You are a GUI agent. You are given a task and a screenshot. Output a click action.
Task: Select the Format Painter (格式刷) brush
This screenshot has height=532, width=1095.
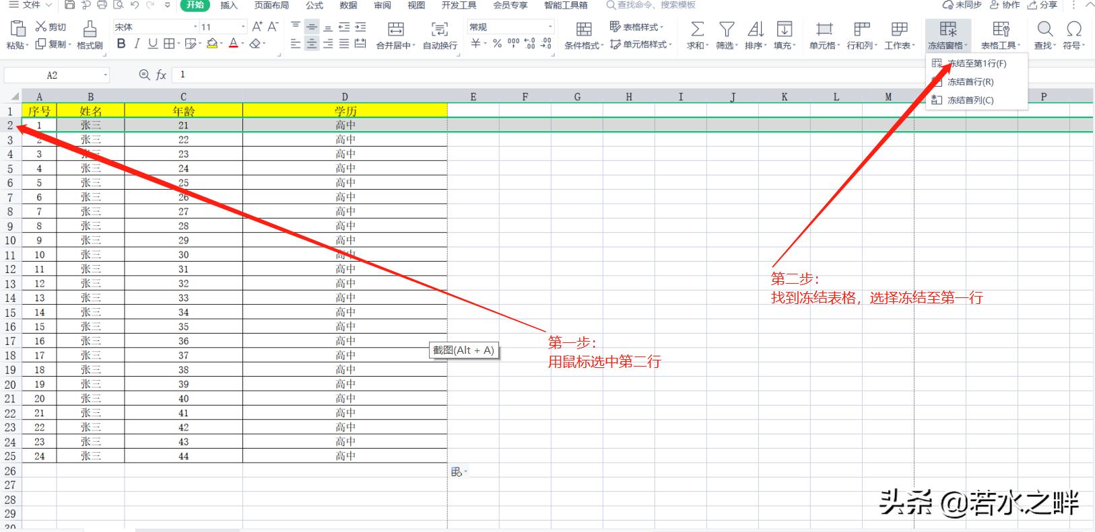(x=90, y=29)
